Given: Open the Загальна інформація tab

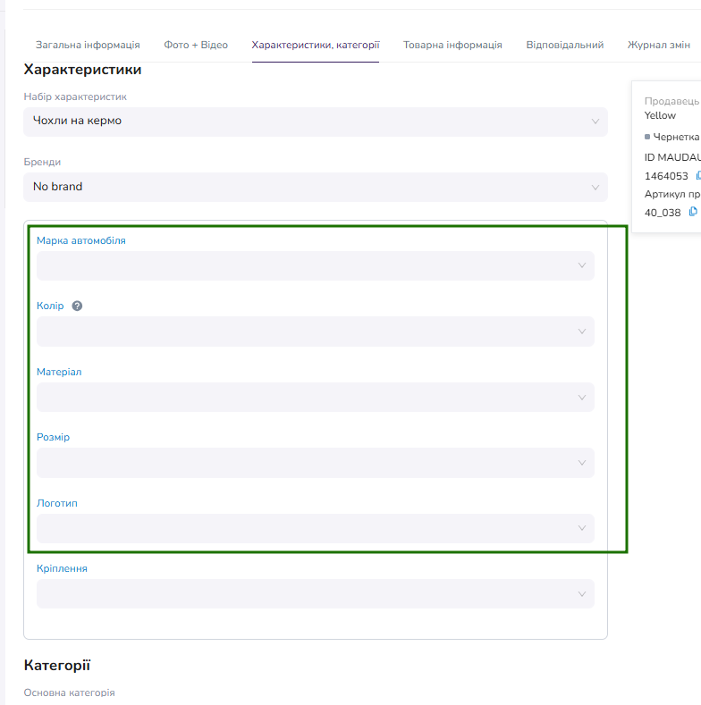Looking at the screenshot, I should coord(88,45).
